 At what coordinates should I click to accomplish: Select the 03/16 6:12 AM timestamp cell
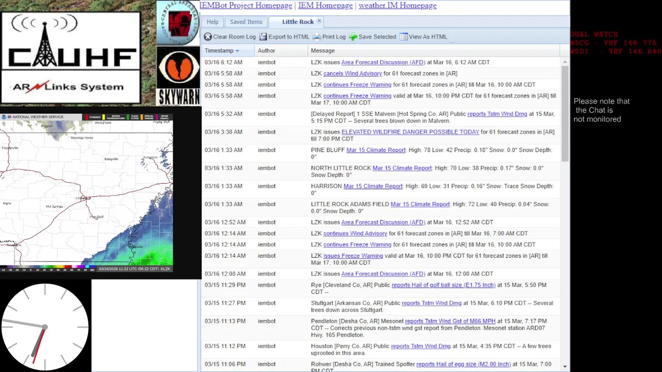(223, 62)
